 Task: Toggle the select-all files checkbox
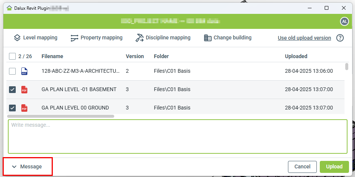tap(12, 56)
